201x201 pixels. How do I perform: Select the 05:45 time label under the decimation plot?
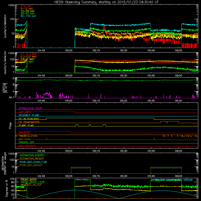pyautogui.click(x=151, y=176)
